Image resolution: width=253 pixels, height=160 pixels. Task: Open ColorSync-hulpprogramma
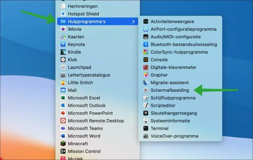click(180, 52)
